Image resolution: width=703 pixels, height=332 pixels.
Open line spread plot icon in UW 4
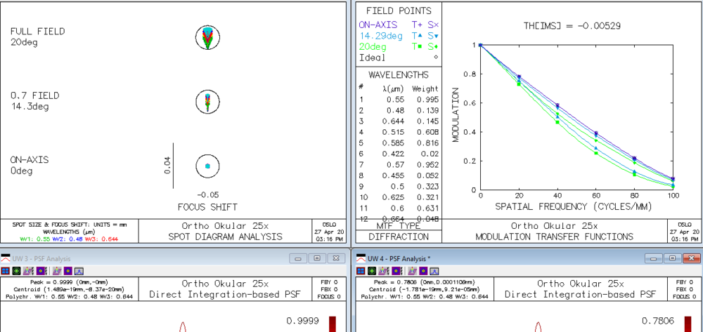click(x=434, y=271)
